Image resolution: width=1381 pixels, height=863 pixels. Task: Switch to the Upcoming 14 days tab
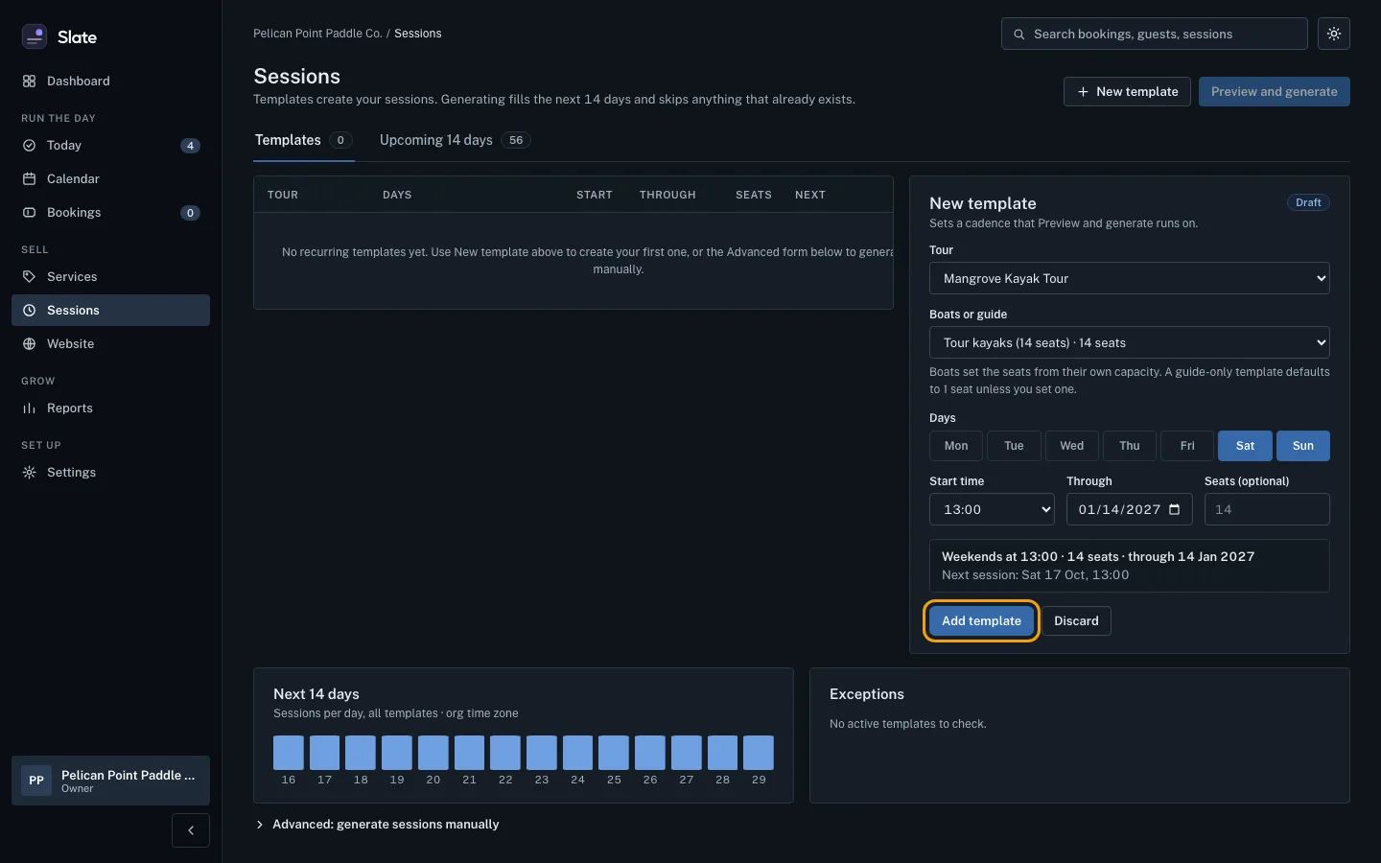click(x=455, y=140)
